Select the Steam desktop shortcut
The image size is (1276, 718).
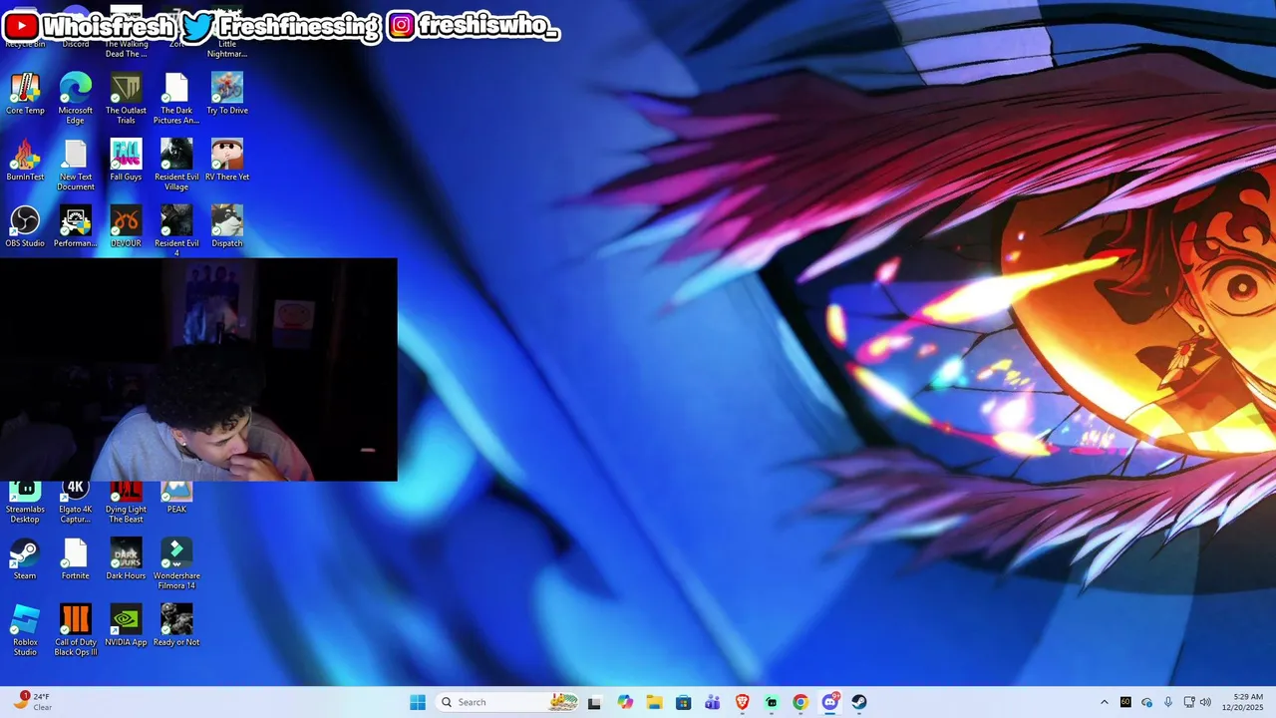pyautogui.click(x=25, y=559)
